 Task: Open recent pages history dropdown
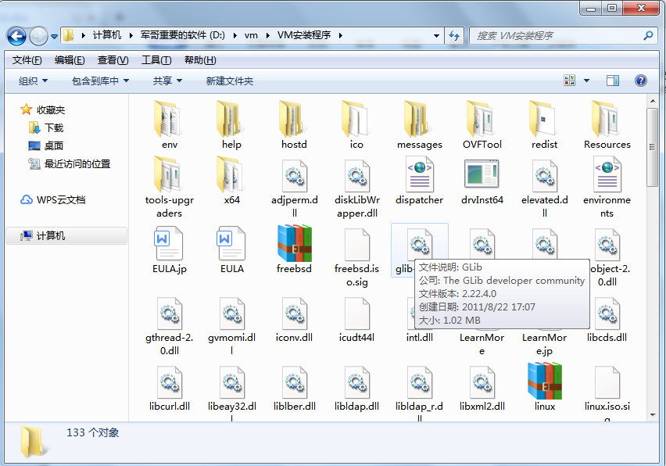click(x=55, y=37)
